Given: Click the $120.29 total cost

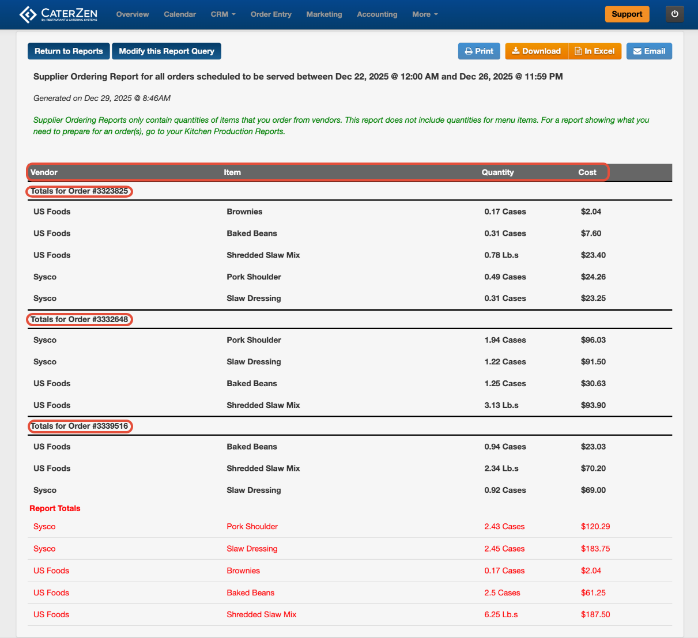Looking at the screenshot, I should point(595,526).
